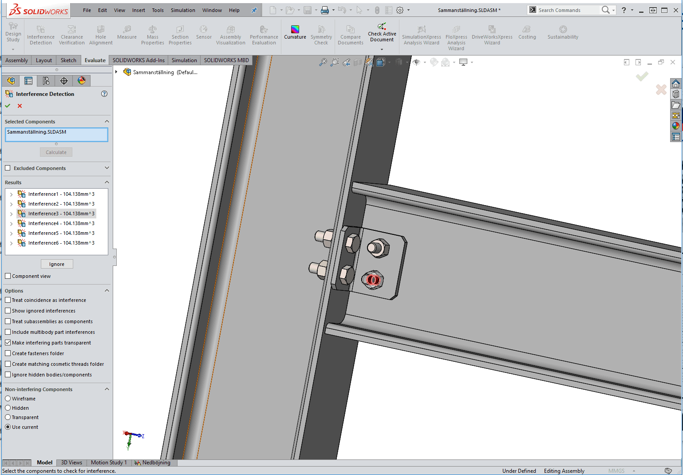Screen dimensions: 683x475
Task: Open the DisplayManager appearance tab icon
Action: click(82, 81)
